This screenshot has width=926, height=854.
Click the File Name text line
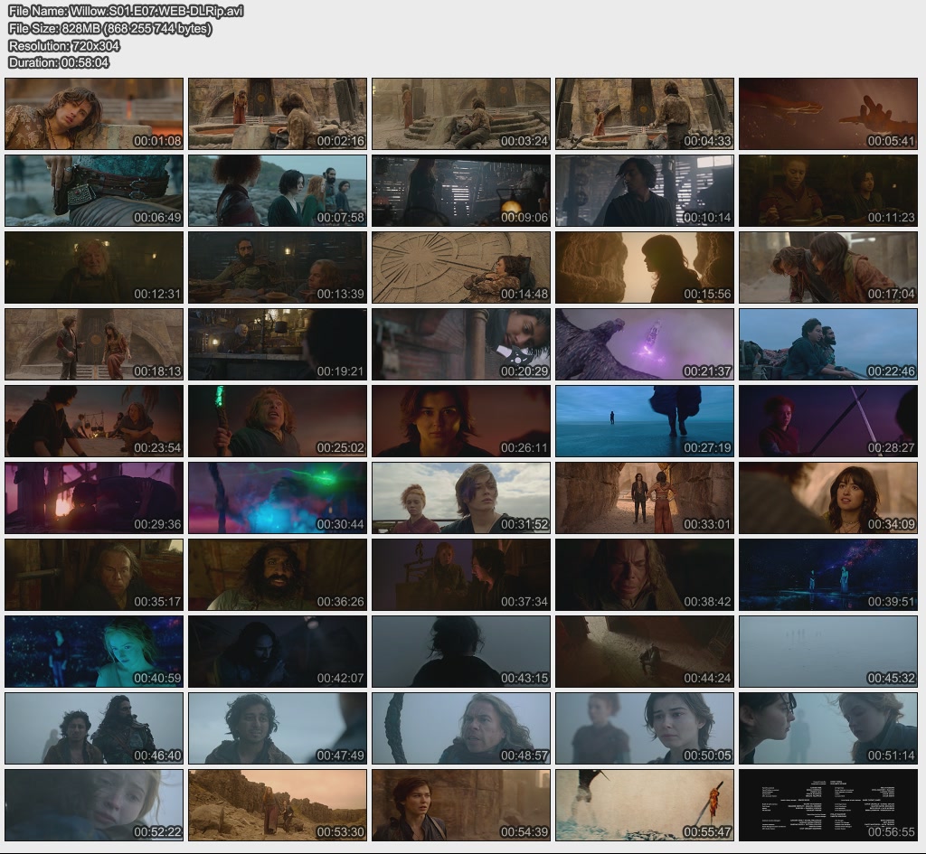pyautogui.click(x=126, y=11)
